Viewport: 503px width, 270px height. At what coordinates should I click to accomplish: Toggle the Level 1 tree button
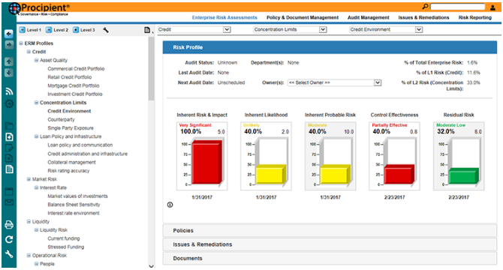pos(30,30)
